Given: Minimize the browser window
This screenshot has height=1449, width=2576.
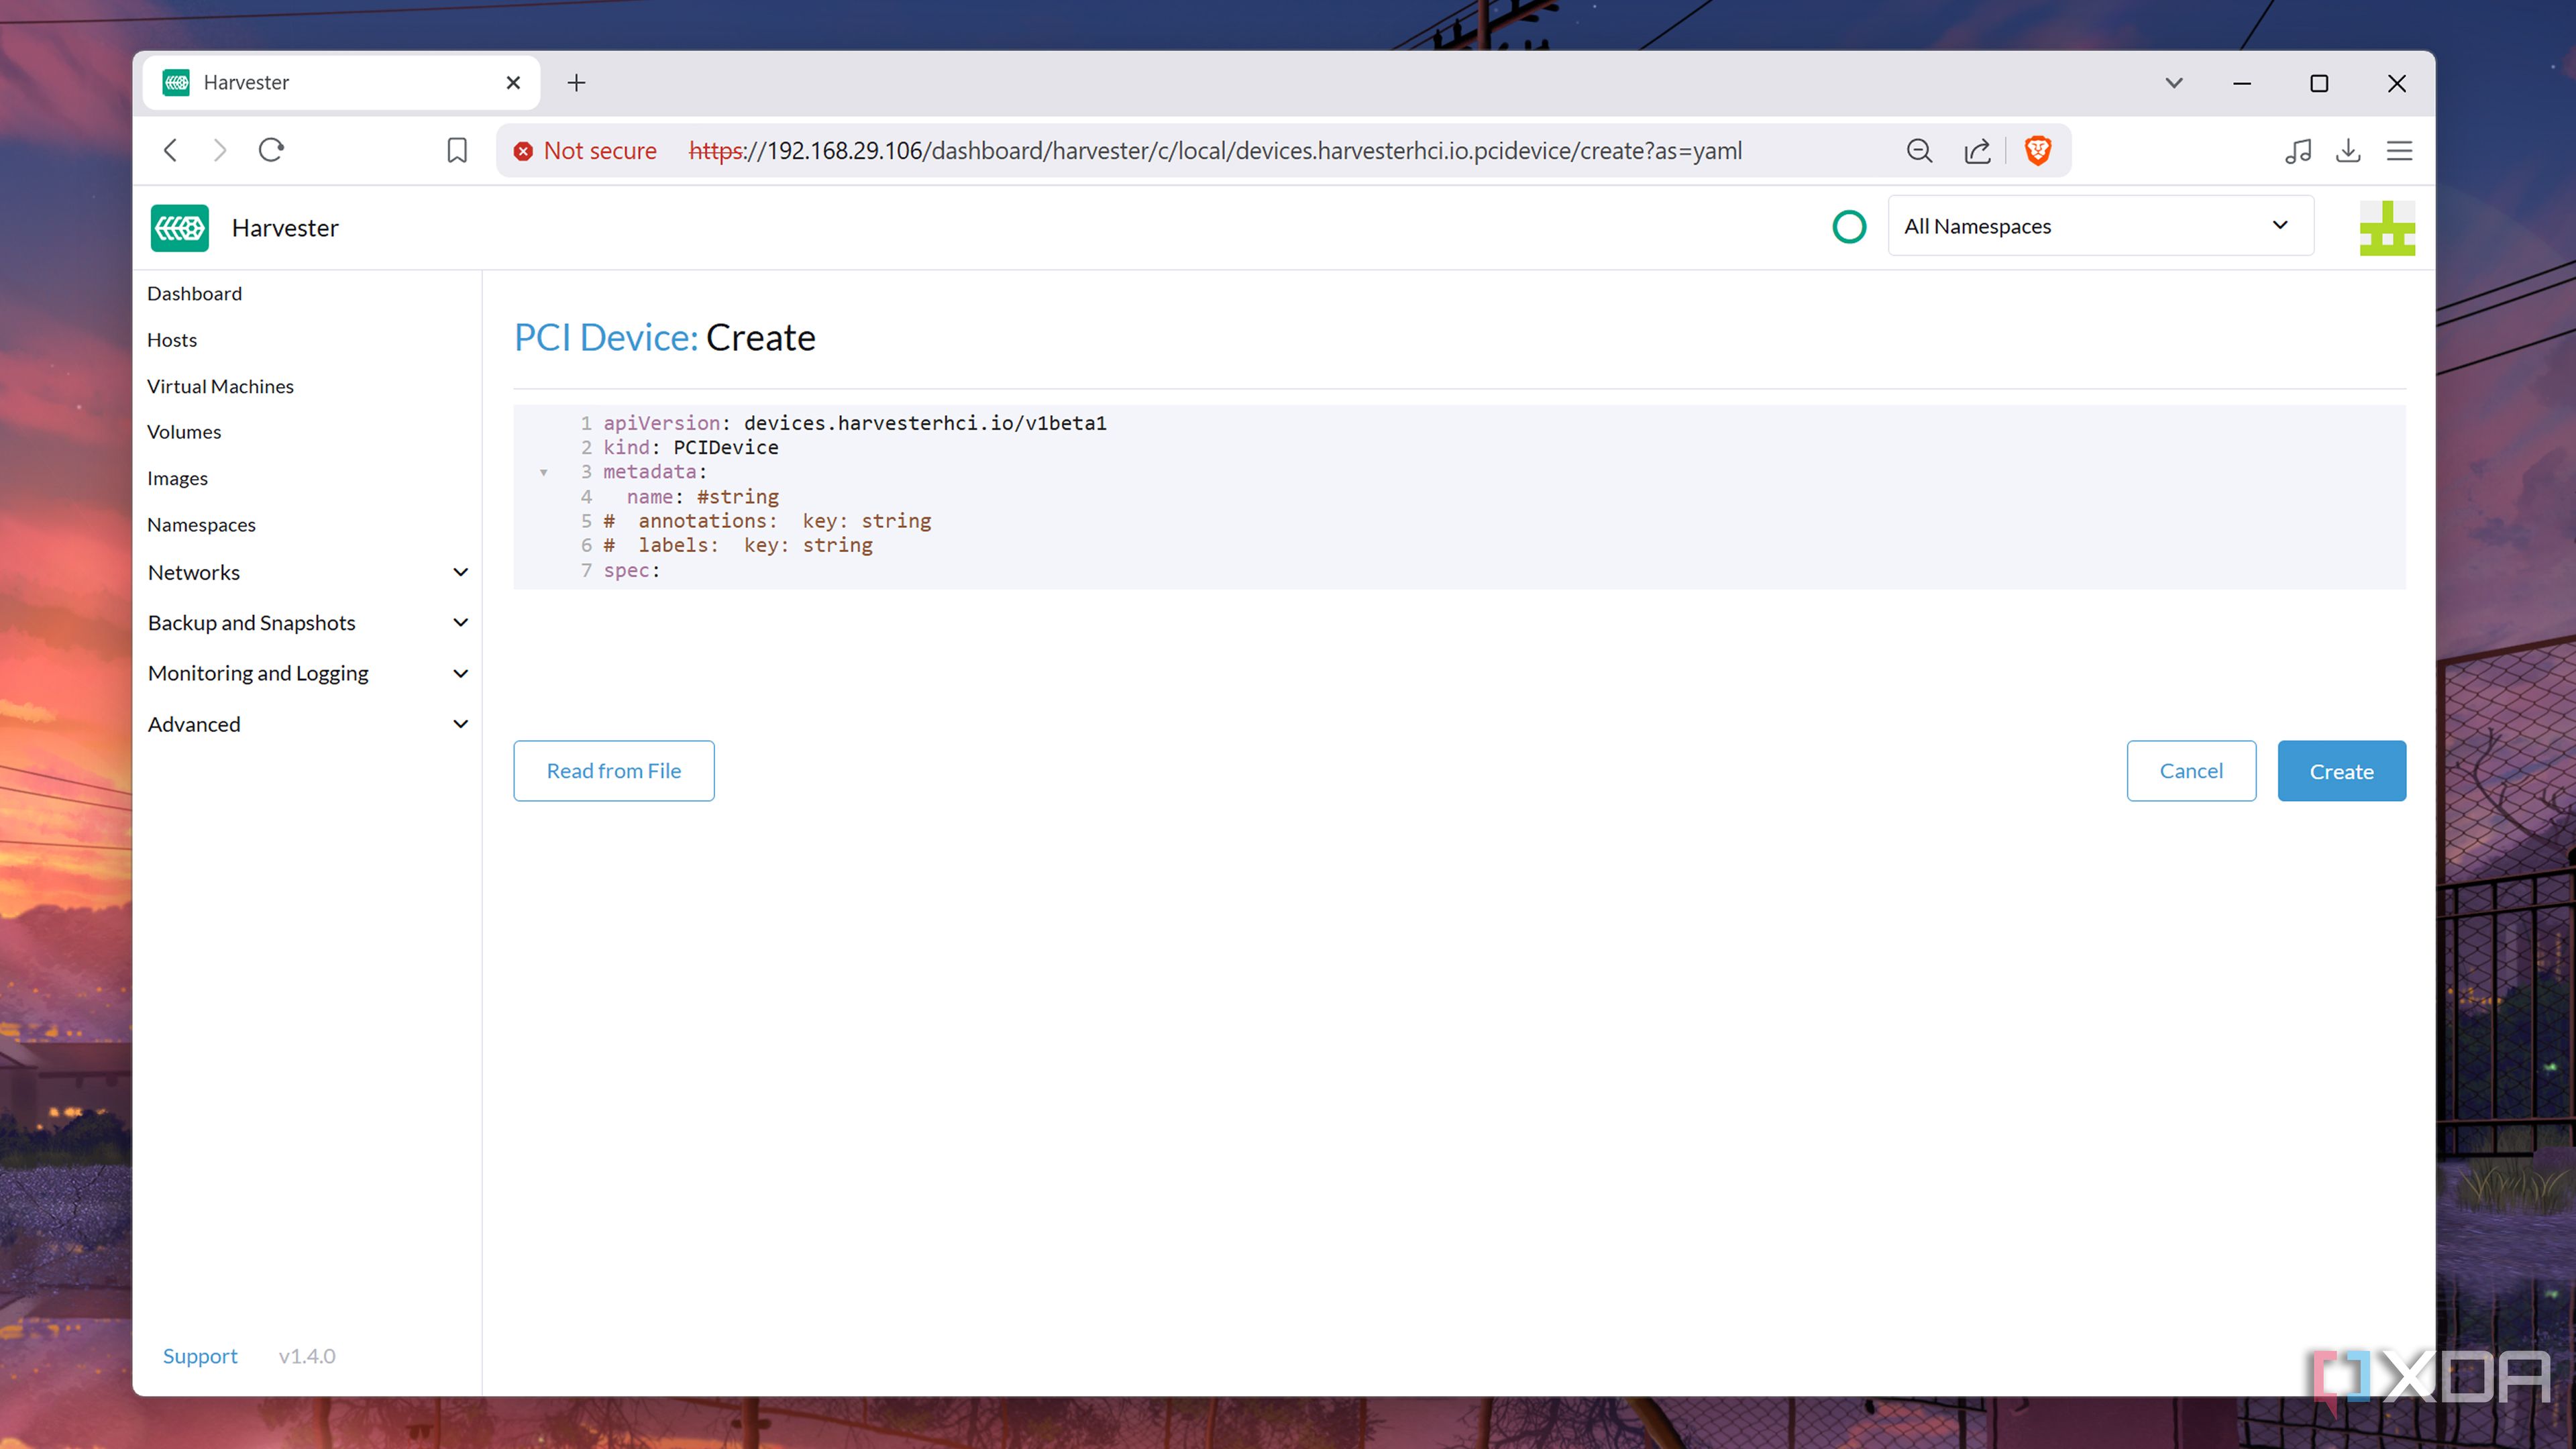Looking at the screenshot, I should (x=2242, y=83).
